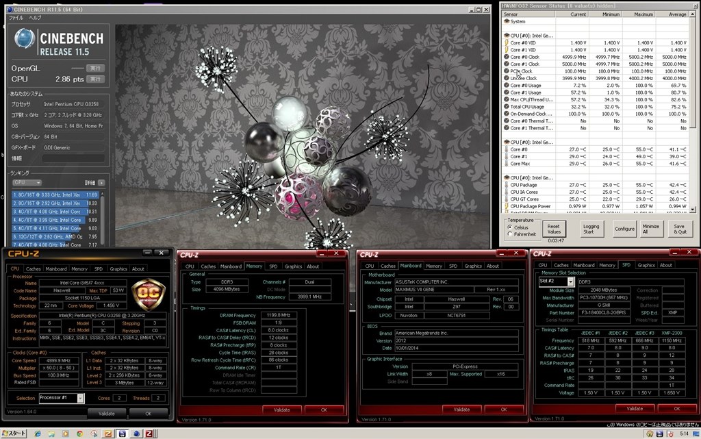Open SPD tab in the Memory CPU-Z window
Viewport: 701px width, 439px height.
(273, 266)
